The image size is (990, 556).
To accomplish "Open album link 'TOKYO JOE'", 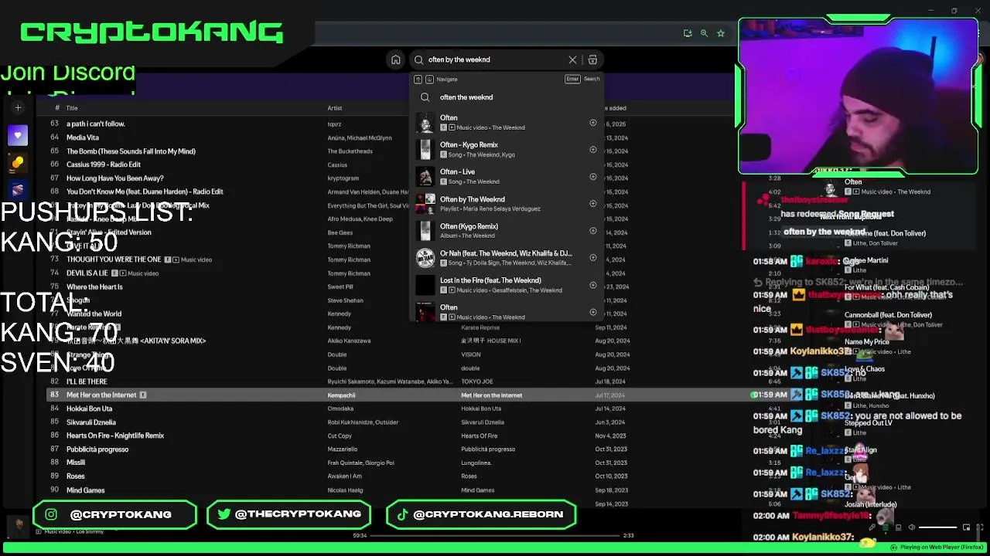I will coord(477,381).
